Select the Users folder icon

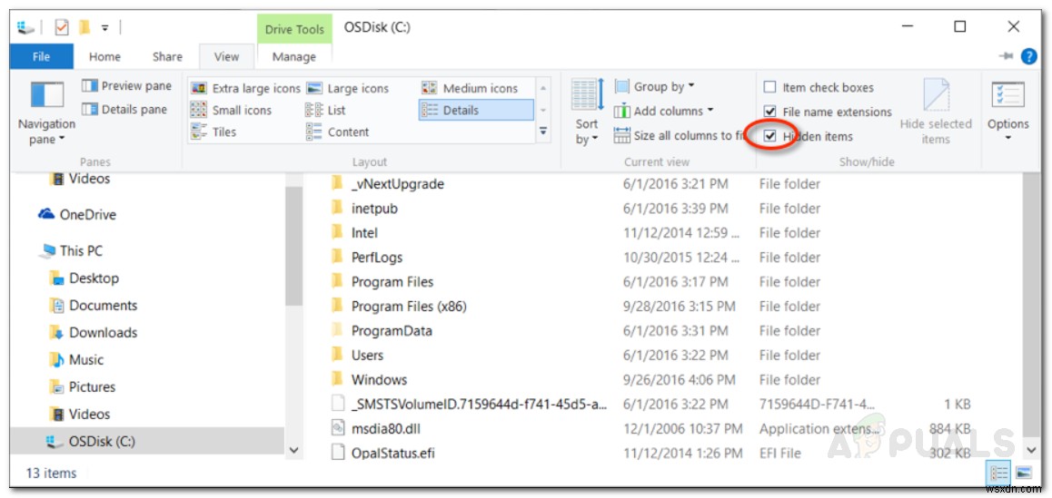click(x=337, y=355)
